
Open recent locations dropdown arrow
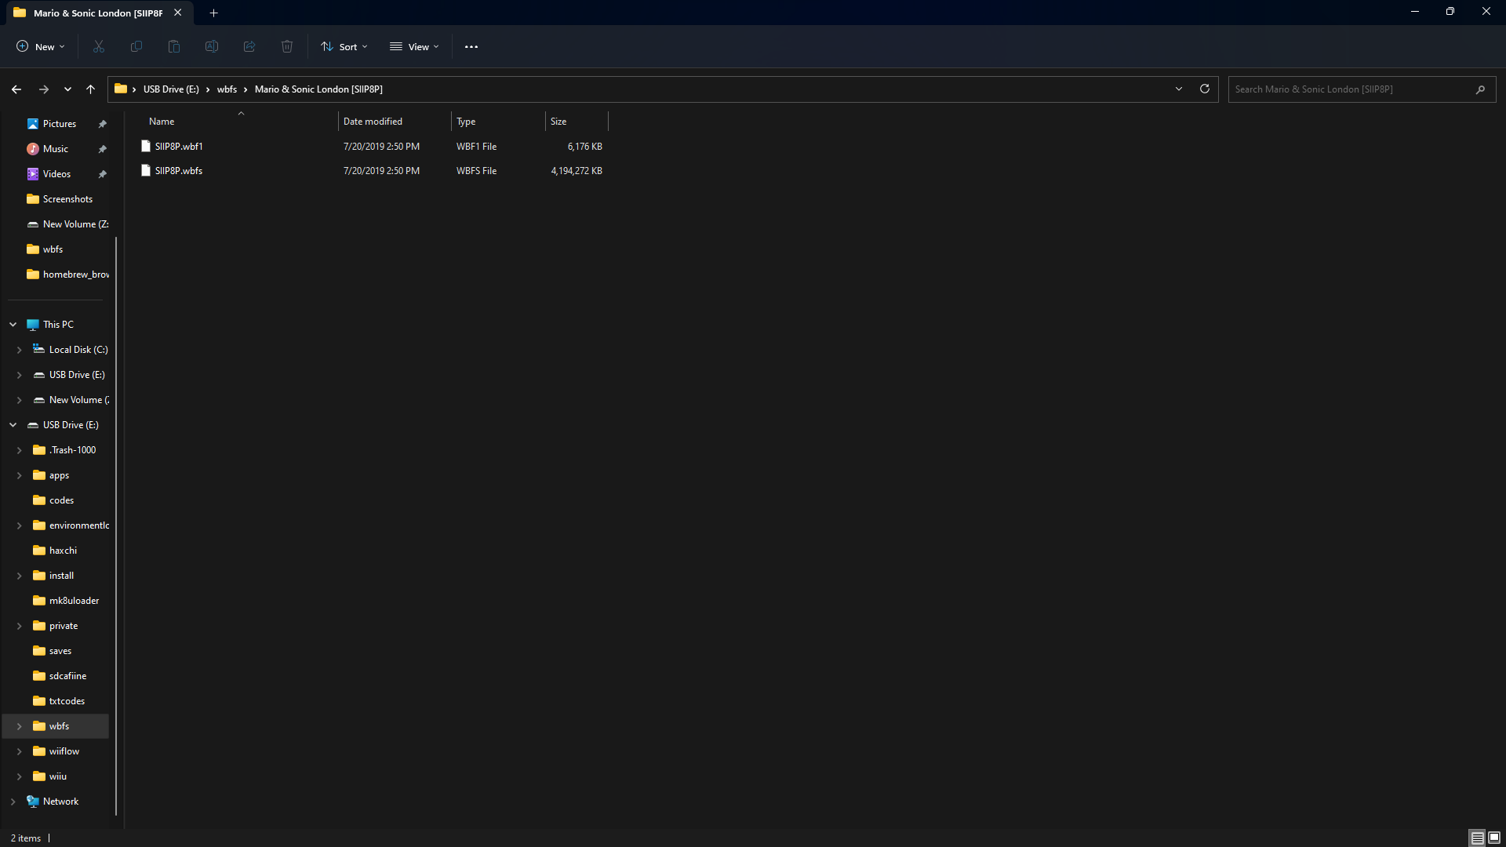point(68,89)
